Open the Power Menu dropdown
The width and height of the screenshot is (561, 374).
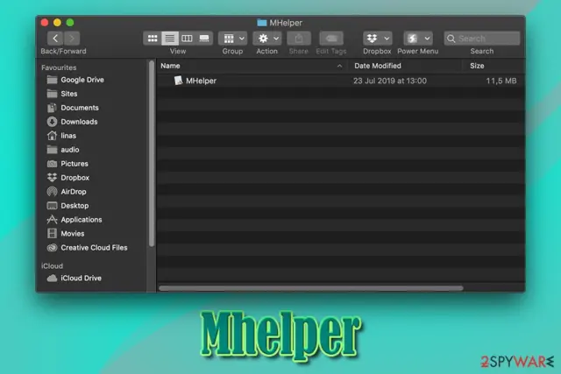[418, 39]
